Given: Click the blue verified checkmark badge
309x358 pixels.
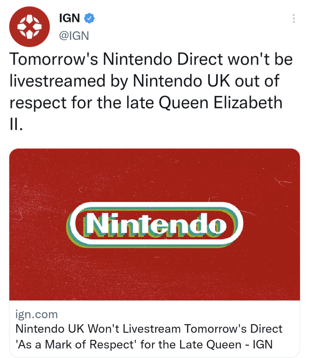Looking at the screenshot, I should (x=89, y=18).
